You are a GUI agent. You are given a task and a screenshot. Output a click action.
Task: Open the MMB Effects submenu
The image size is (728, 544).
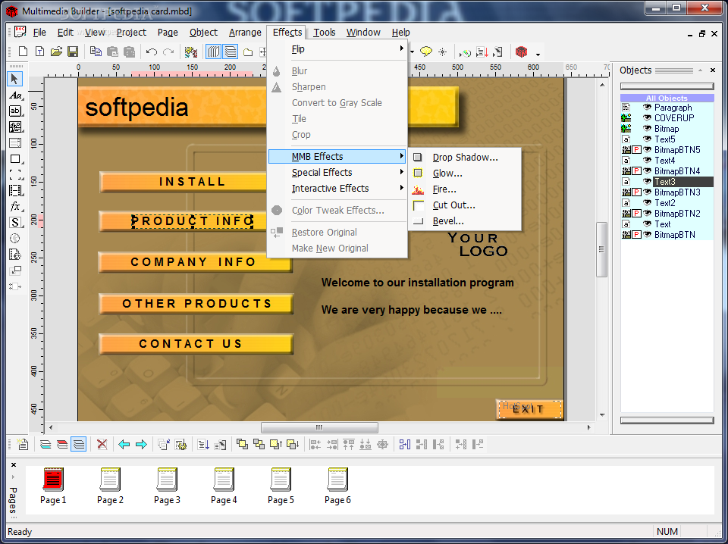[x=337, y=157]
